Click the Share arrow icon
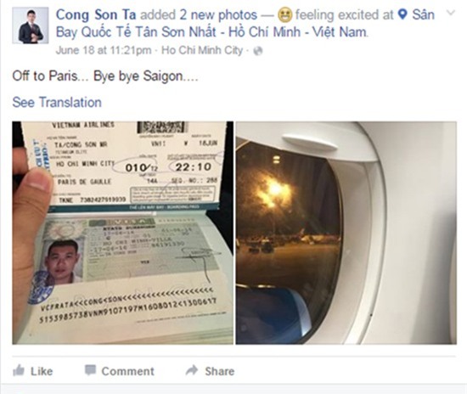467x394 pixels. pyautogui.click(x=192, y=370)
